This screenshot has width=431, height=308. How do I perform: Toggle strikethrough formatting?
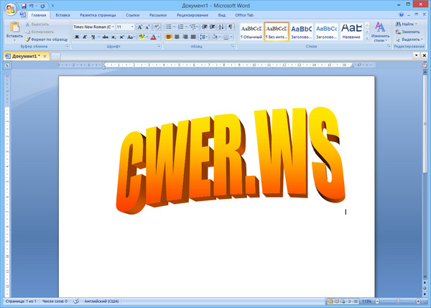click(x=106, y=37)
